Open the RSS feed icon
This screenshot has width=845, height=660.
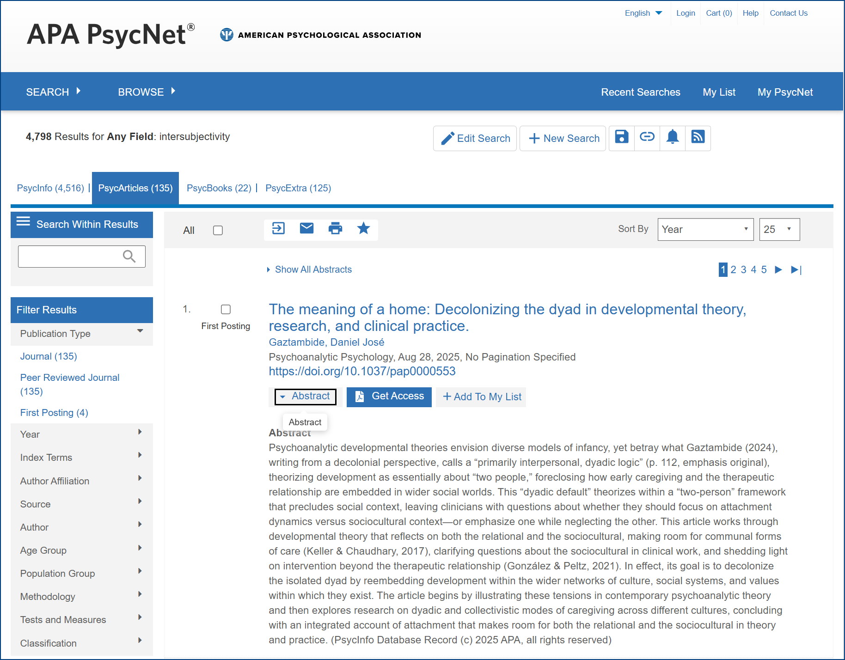pos(698,137)
